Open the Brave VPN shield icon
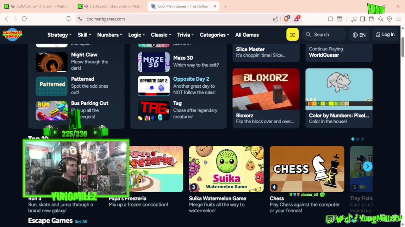 coord(389,19)
